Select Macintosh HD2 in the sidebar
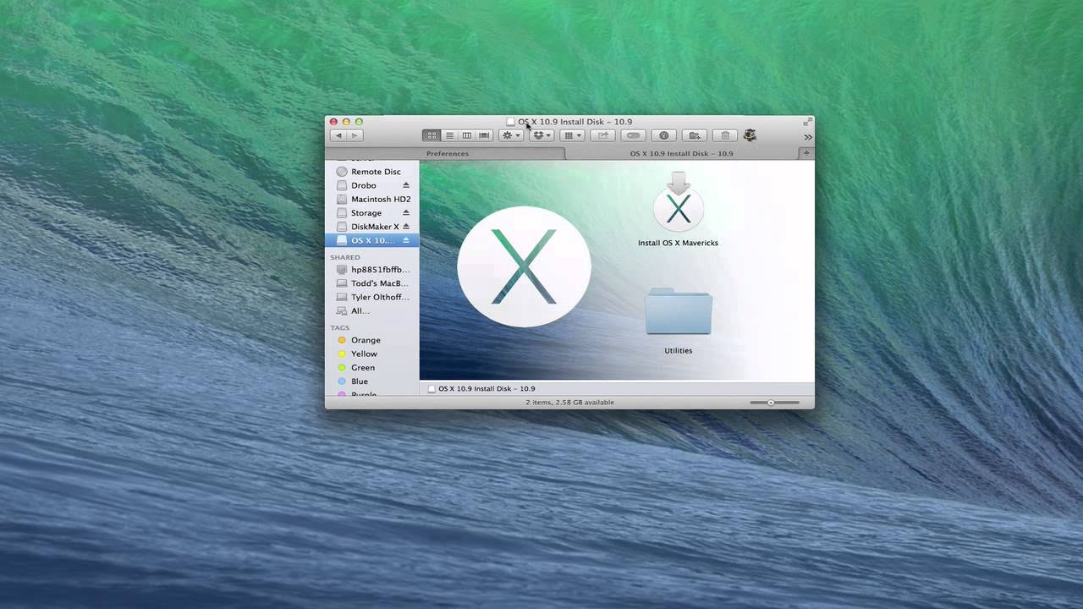This screenshot has height=609, width=1083. click(x=380, y=199)
